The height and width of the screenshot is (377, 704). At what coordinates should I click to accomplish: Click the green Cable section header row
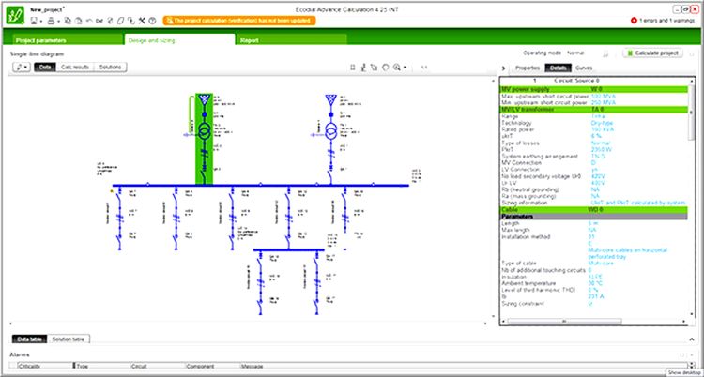pos(594,209)
